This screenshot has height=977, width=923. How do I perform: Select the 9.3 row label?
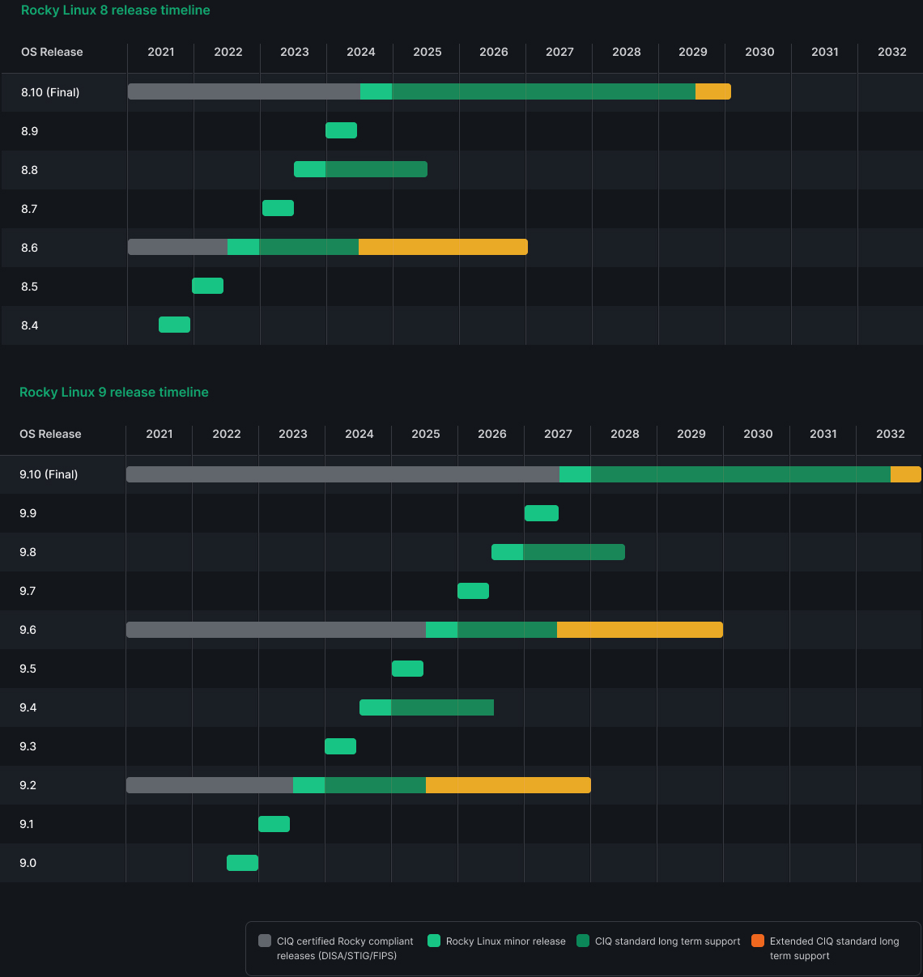(28, 746)
